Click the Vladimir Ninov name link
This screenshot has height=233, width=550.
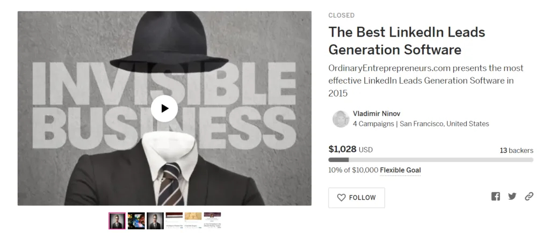point(377,114)
